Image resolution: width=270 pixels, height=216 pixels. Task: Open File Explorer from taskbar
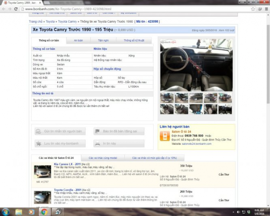(19, 212)
